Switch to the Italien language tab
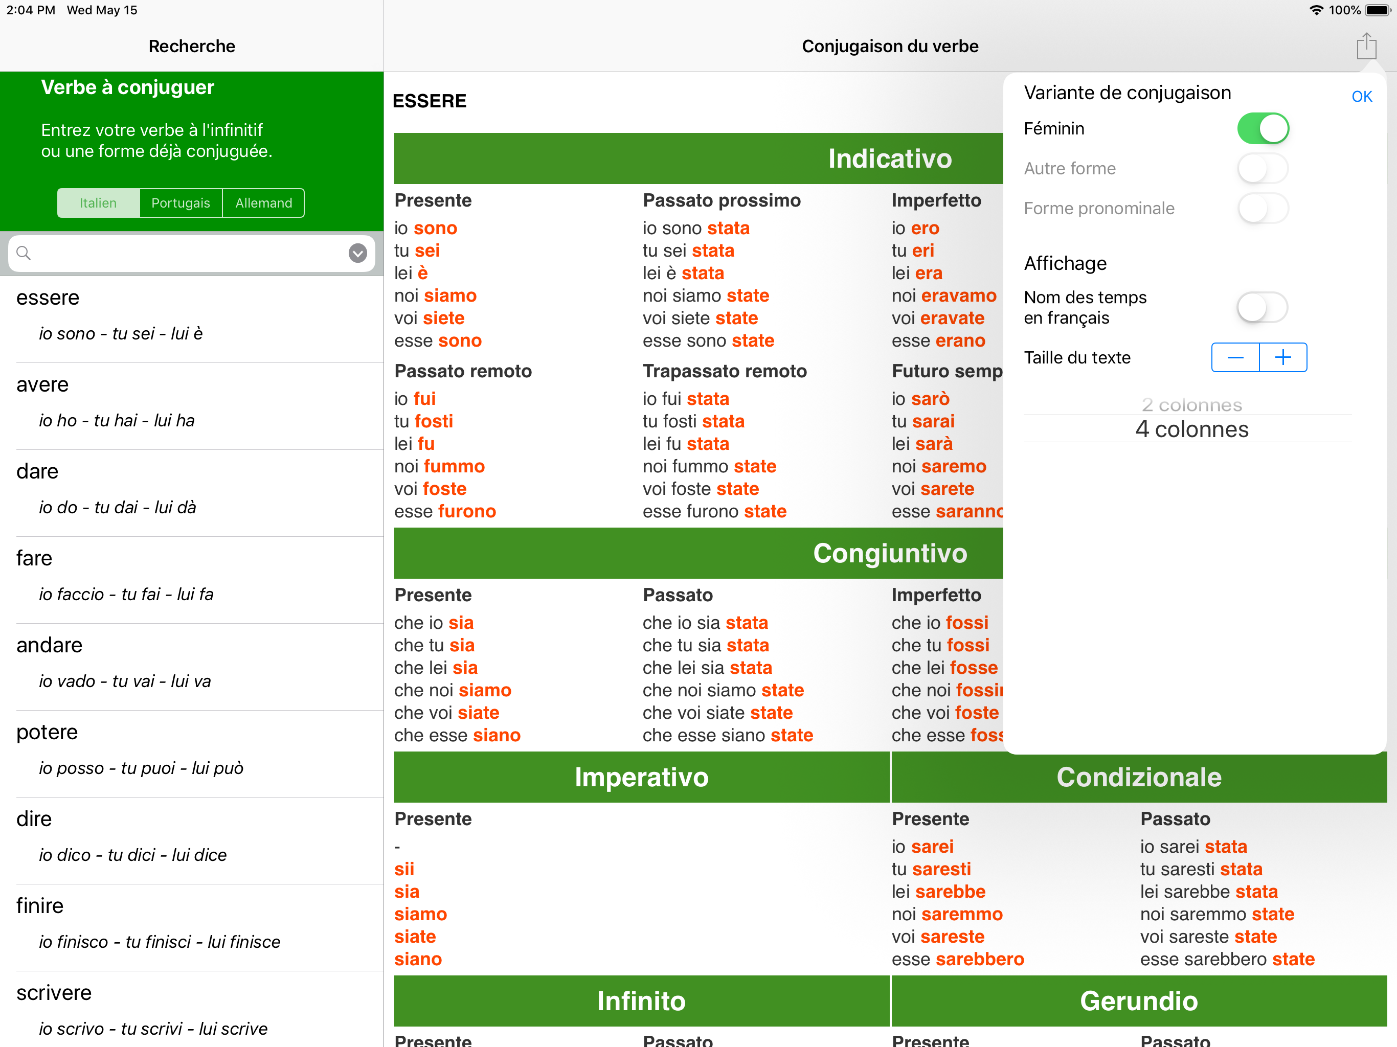This screenshot has width=1397, height=1047. click(x=98, y=203)
